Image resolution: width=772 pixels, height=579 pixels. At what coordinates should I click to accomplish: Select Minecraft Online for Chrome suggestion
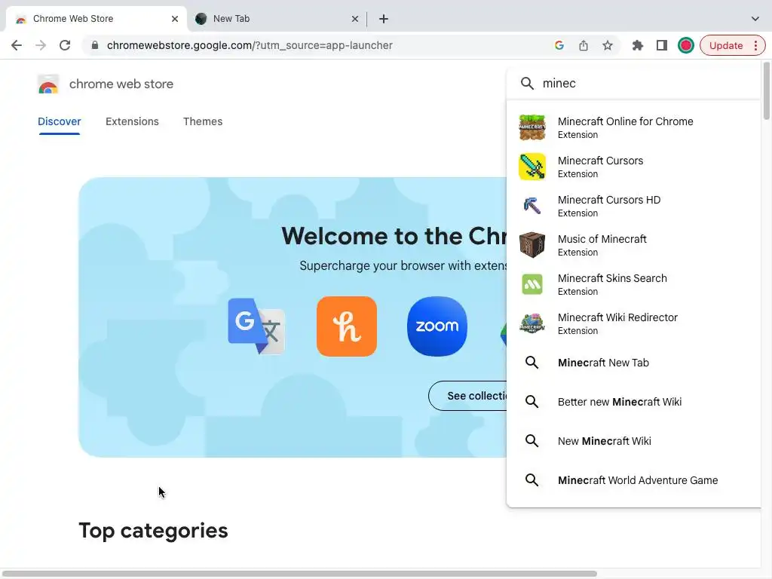tap(633, 127)
